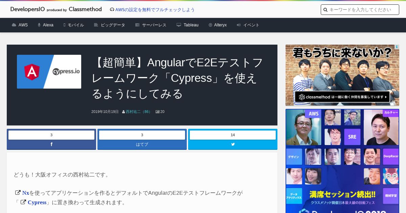Click the ad info icon on recruiting banner
The height and width of the screenshot is (213, 406).
coord(397,47)
